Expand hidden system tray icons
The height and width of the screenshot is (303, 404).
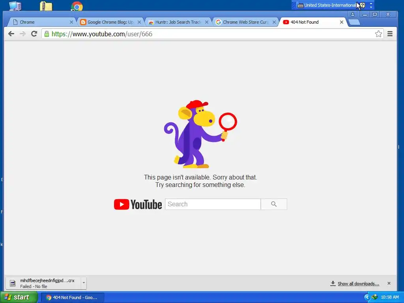pos(367,297)
